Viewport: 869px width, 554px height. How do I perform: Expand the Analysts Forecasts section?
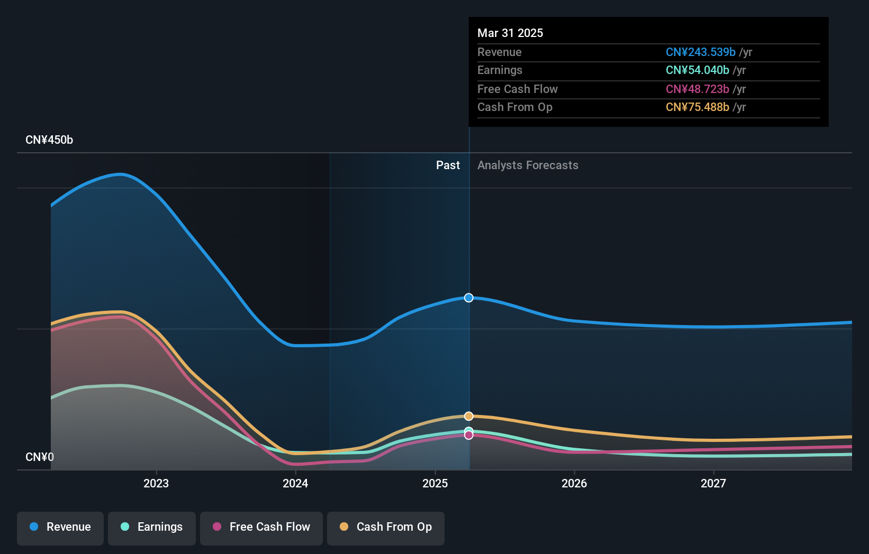pyautogui.click(x=528, y=165)
